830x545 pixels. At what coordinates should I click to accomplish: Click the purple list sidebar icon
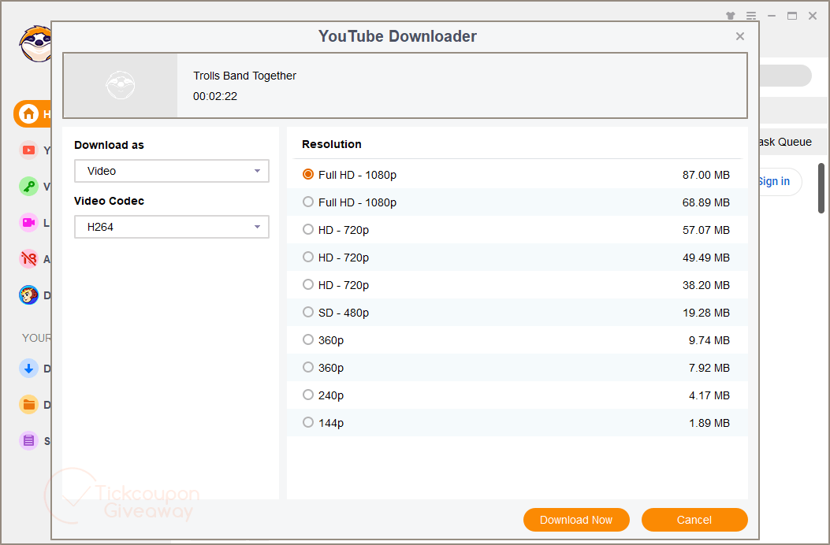pyautogui.click(x=28, y=441)
